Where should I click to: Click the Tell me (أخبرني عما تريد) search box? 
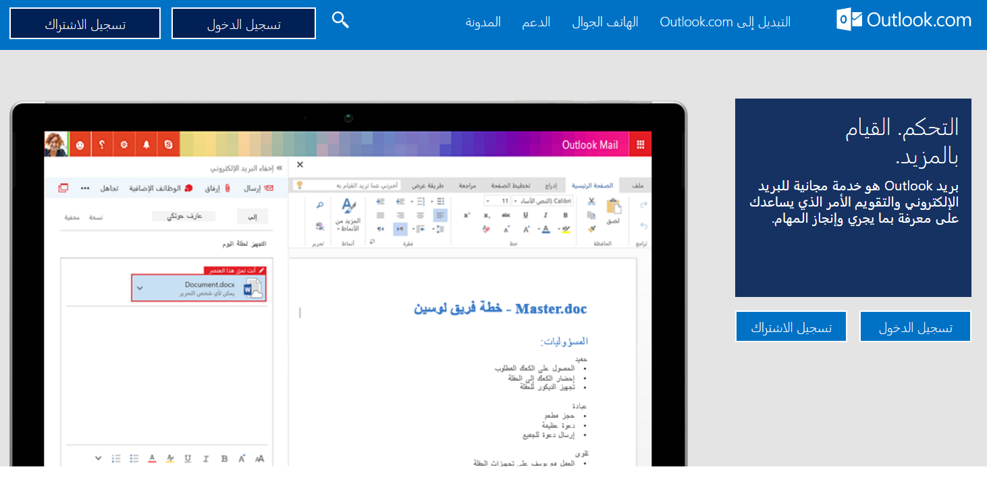[x=346, y=185]
